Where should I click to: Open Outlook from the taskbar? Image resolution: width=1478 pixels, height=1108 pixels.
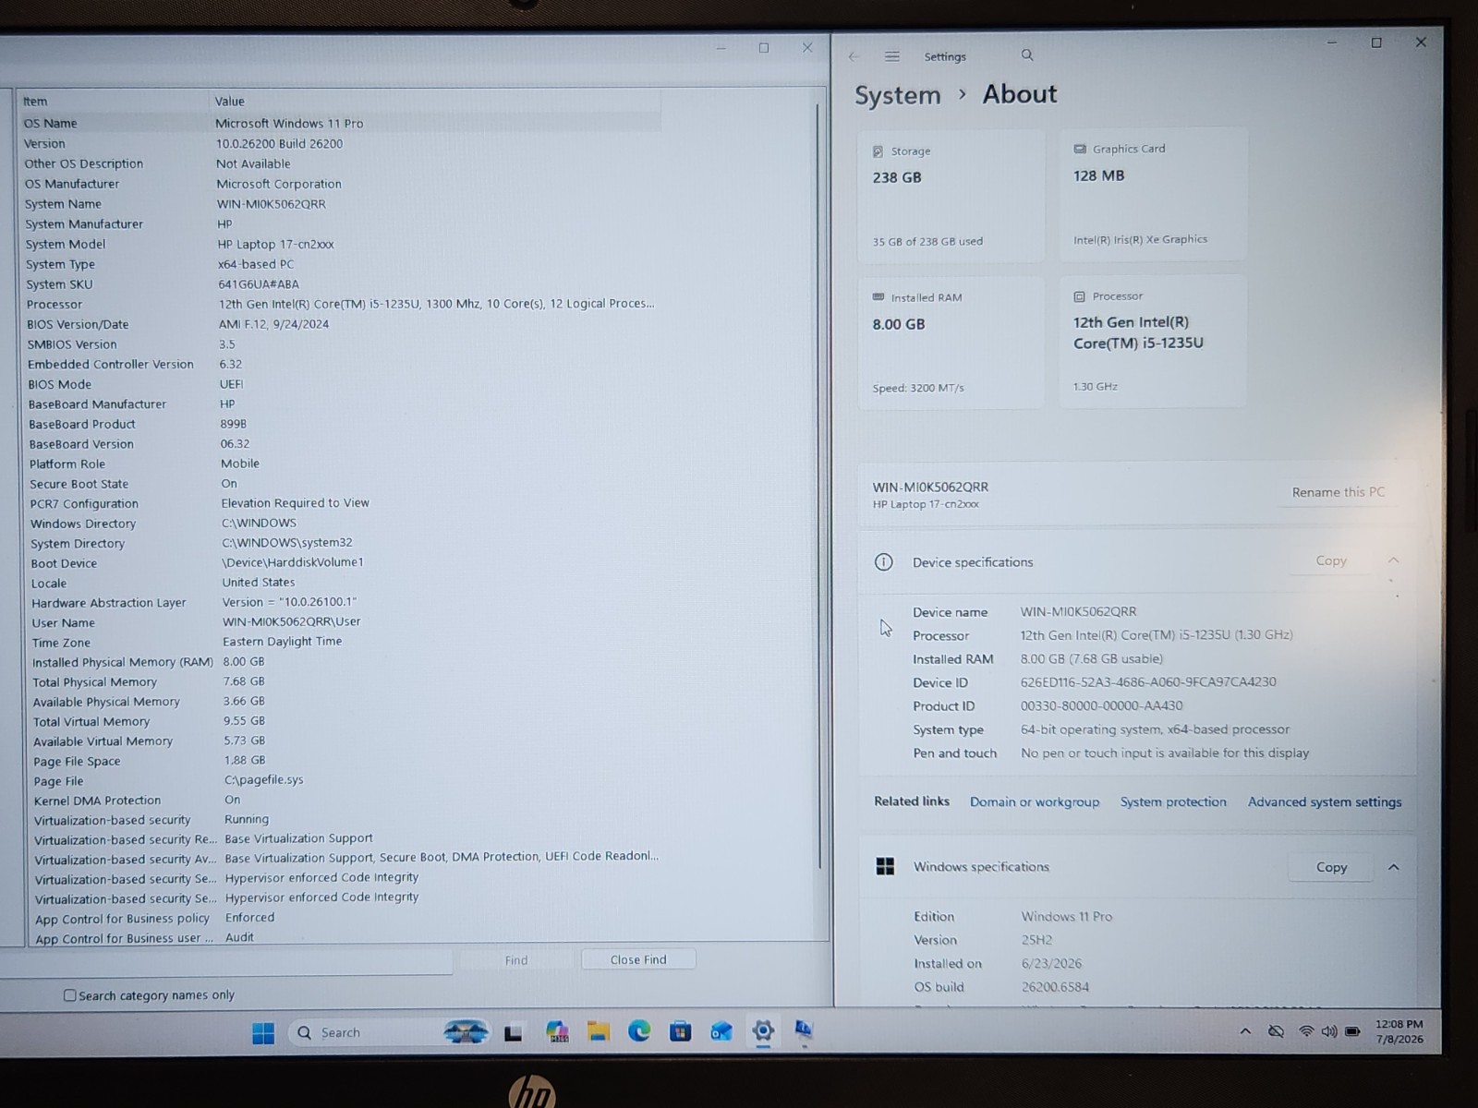tap(721, 1030)
